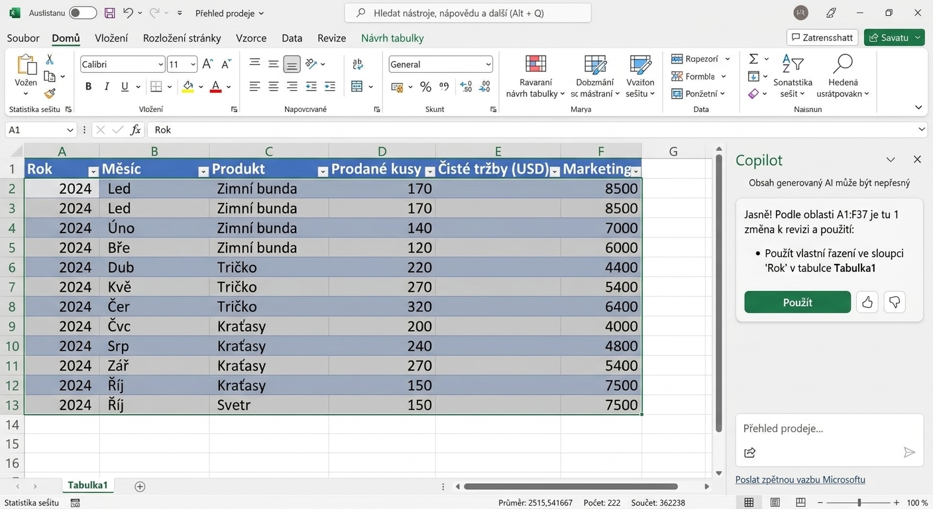Image resolution: width=933 pixels, height=509 pixels.
Task: Toggle Align Bottom vertical alignment
Action: click(x=292, y=64)
